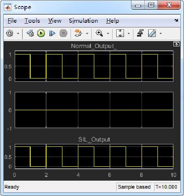Expand the dropdown next to the signal selector icon

(87, 33)
